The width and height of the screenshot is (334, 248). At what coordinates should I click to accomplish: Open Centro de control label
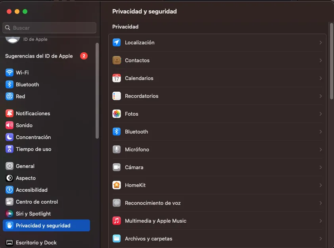click(x=37, y=202)
